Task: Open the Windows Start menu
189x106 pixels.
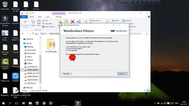Action: [x=3, y=103]
